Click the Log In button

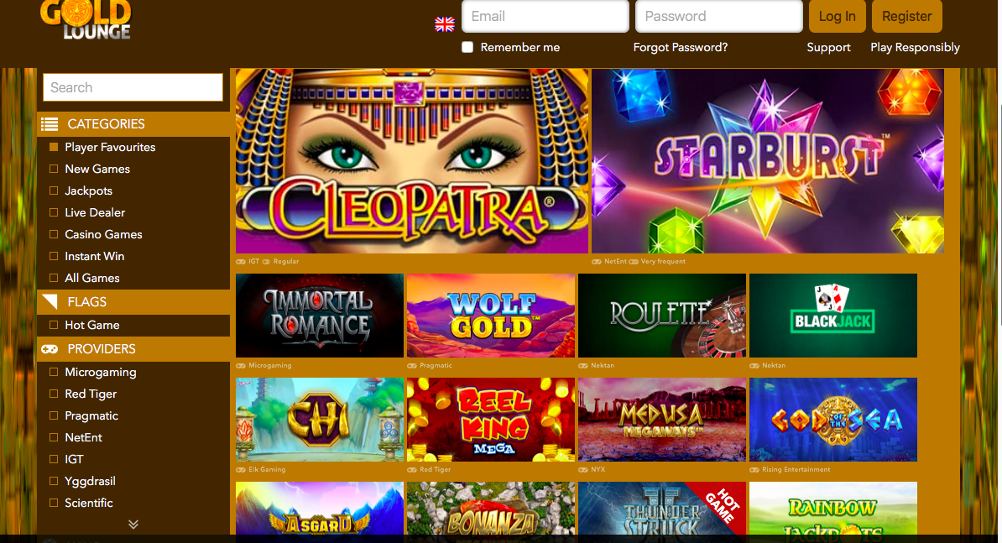click(x=838, y=17)
